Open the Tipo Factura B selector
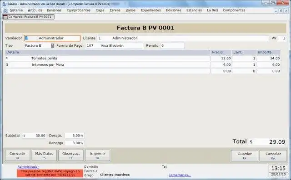Screen dimensions: 291x180 40,45
